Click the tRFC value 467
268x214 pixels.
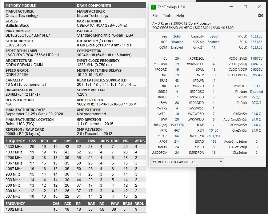point(177,130)
